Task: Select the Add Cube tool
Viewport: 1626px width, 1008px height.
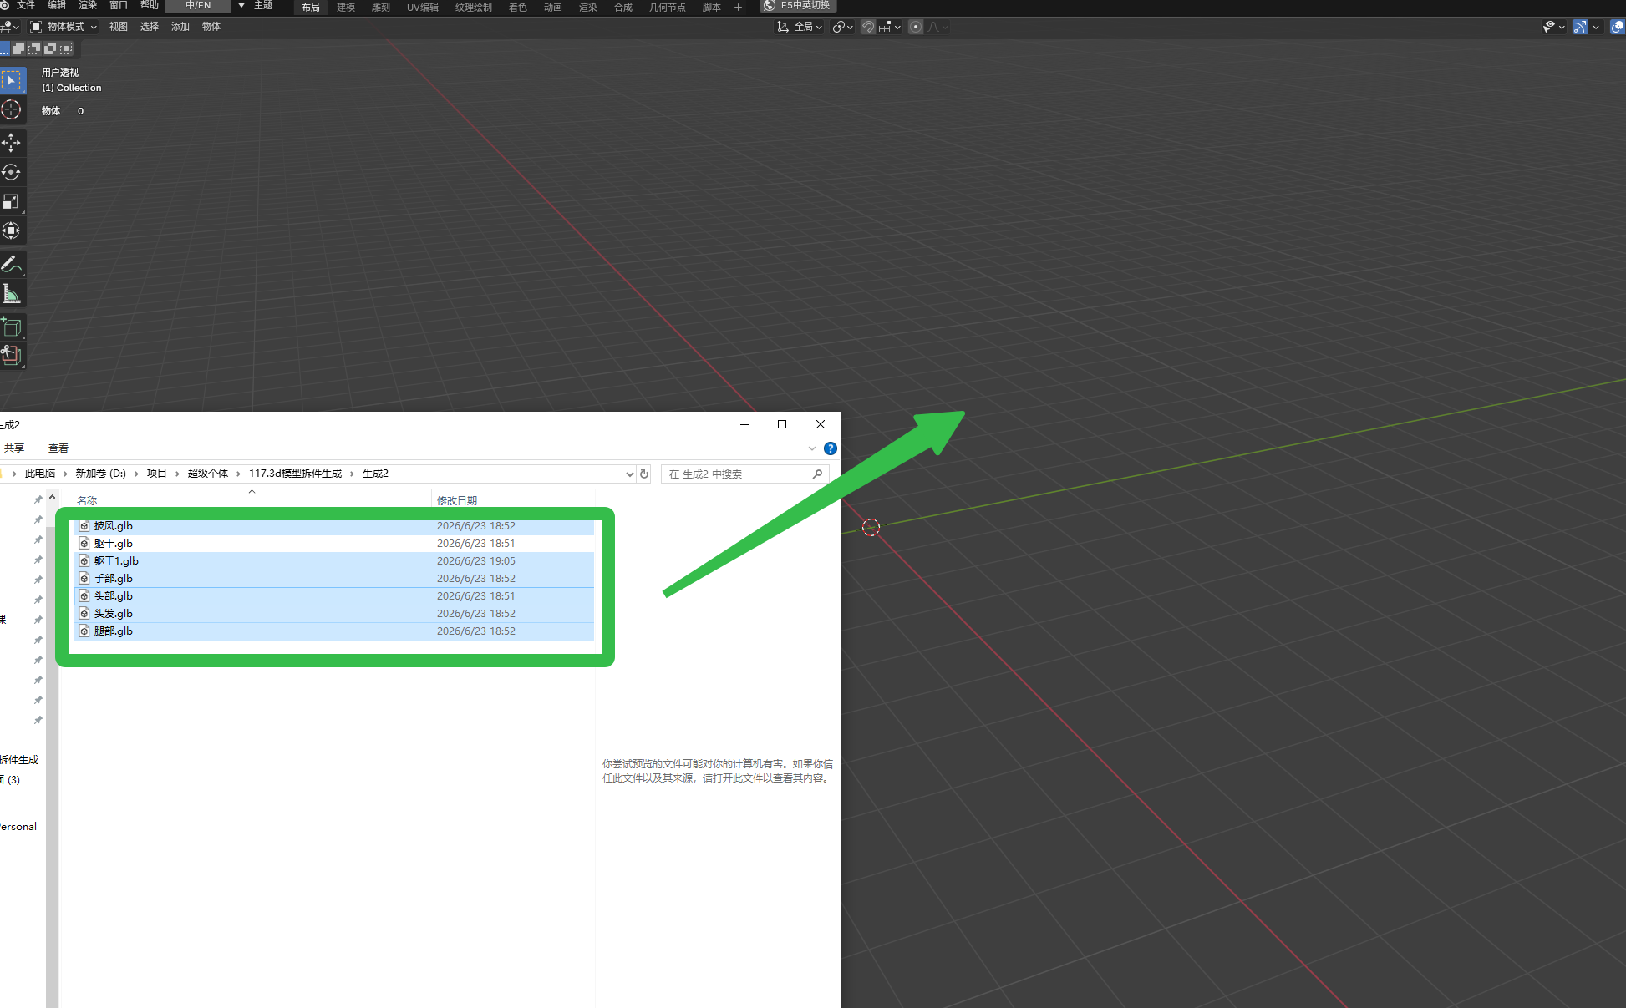Action: [x=11, y=327]
